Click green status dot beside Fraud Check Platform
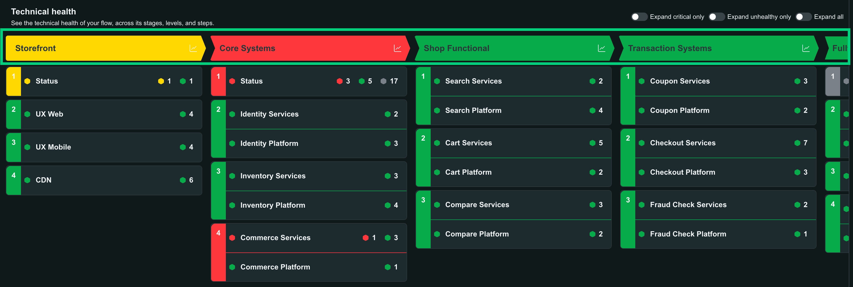 click(x=642, y=234)
